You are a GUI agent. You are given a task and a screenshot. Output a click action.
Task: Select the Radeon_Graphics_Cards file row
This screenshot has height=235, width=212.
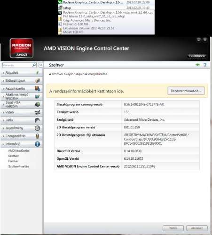[106, 2]
